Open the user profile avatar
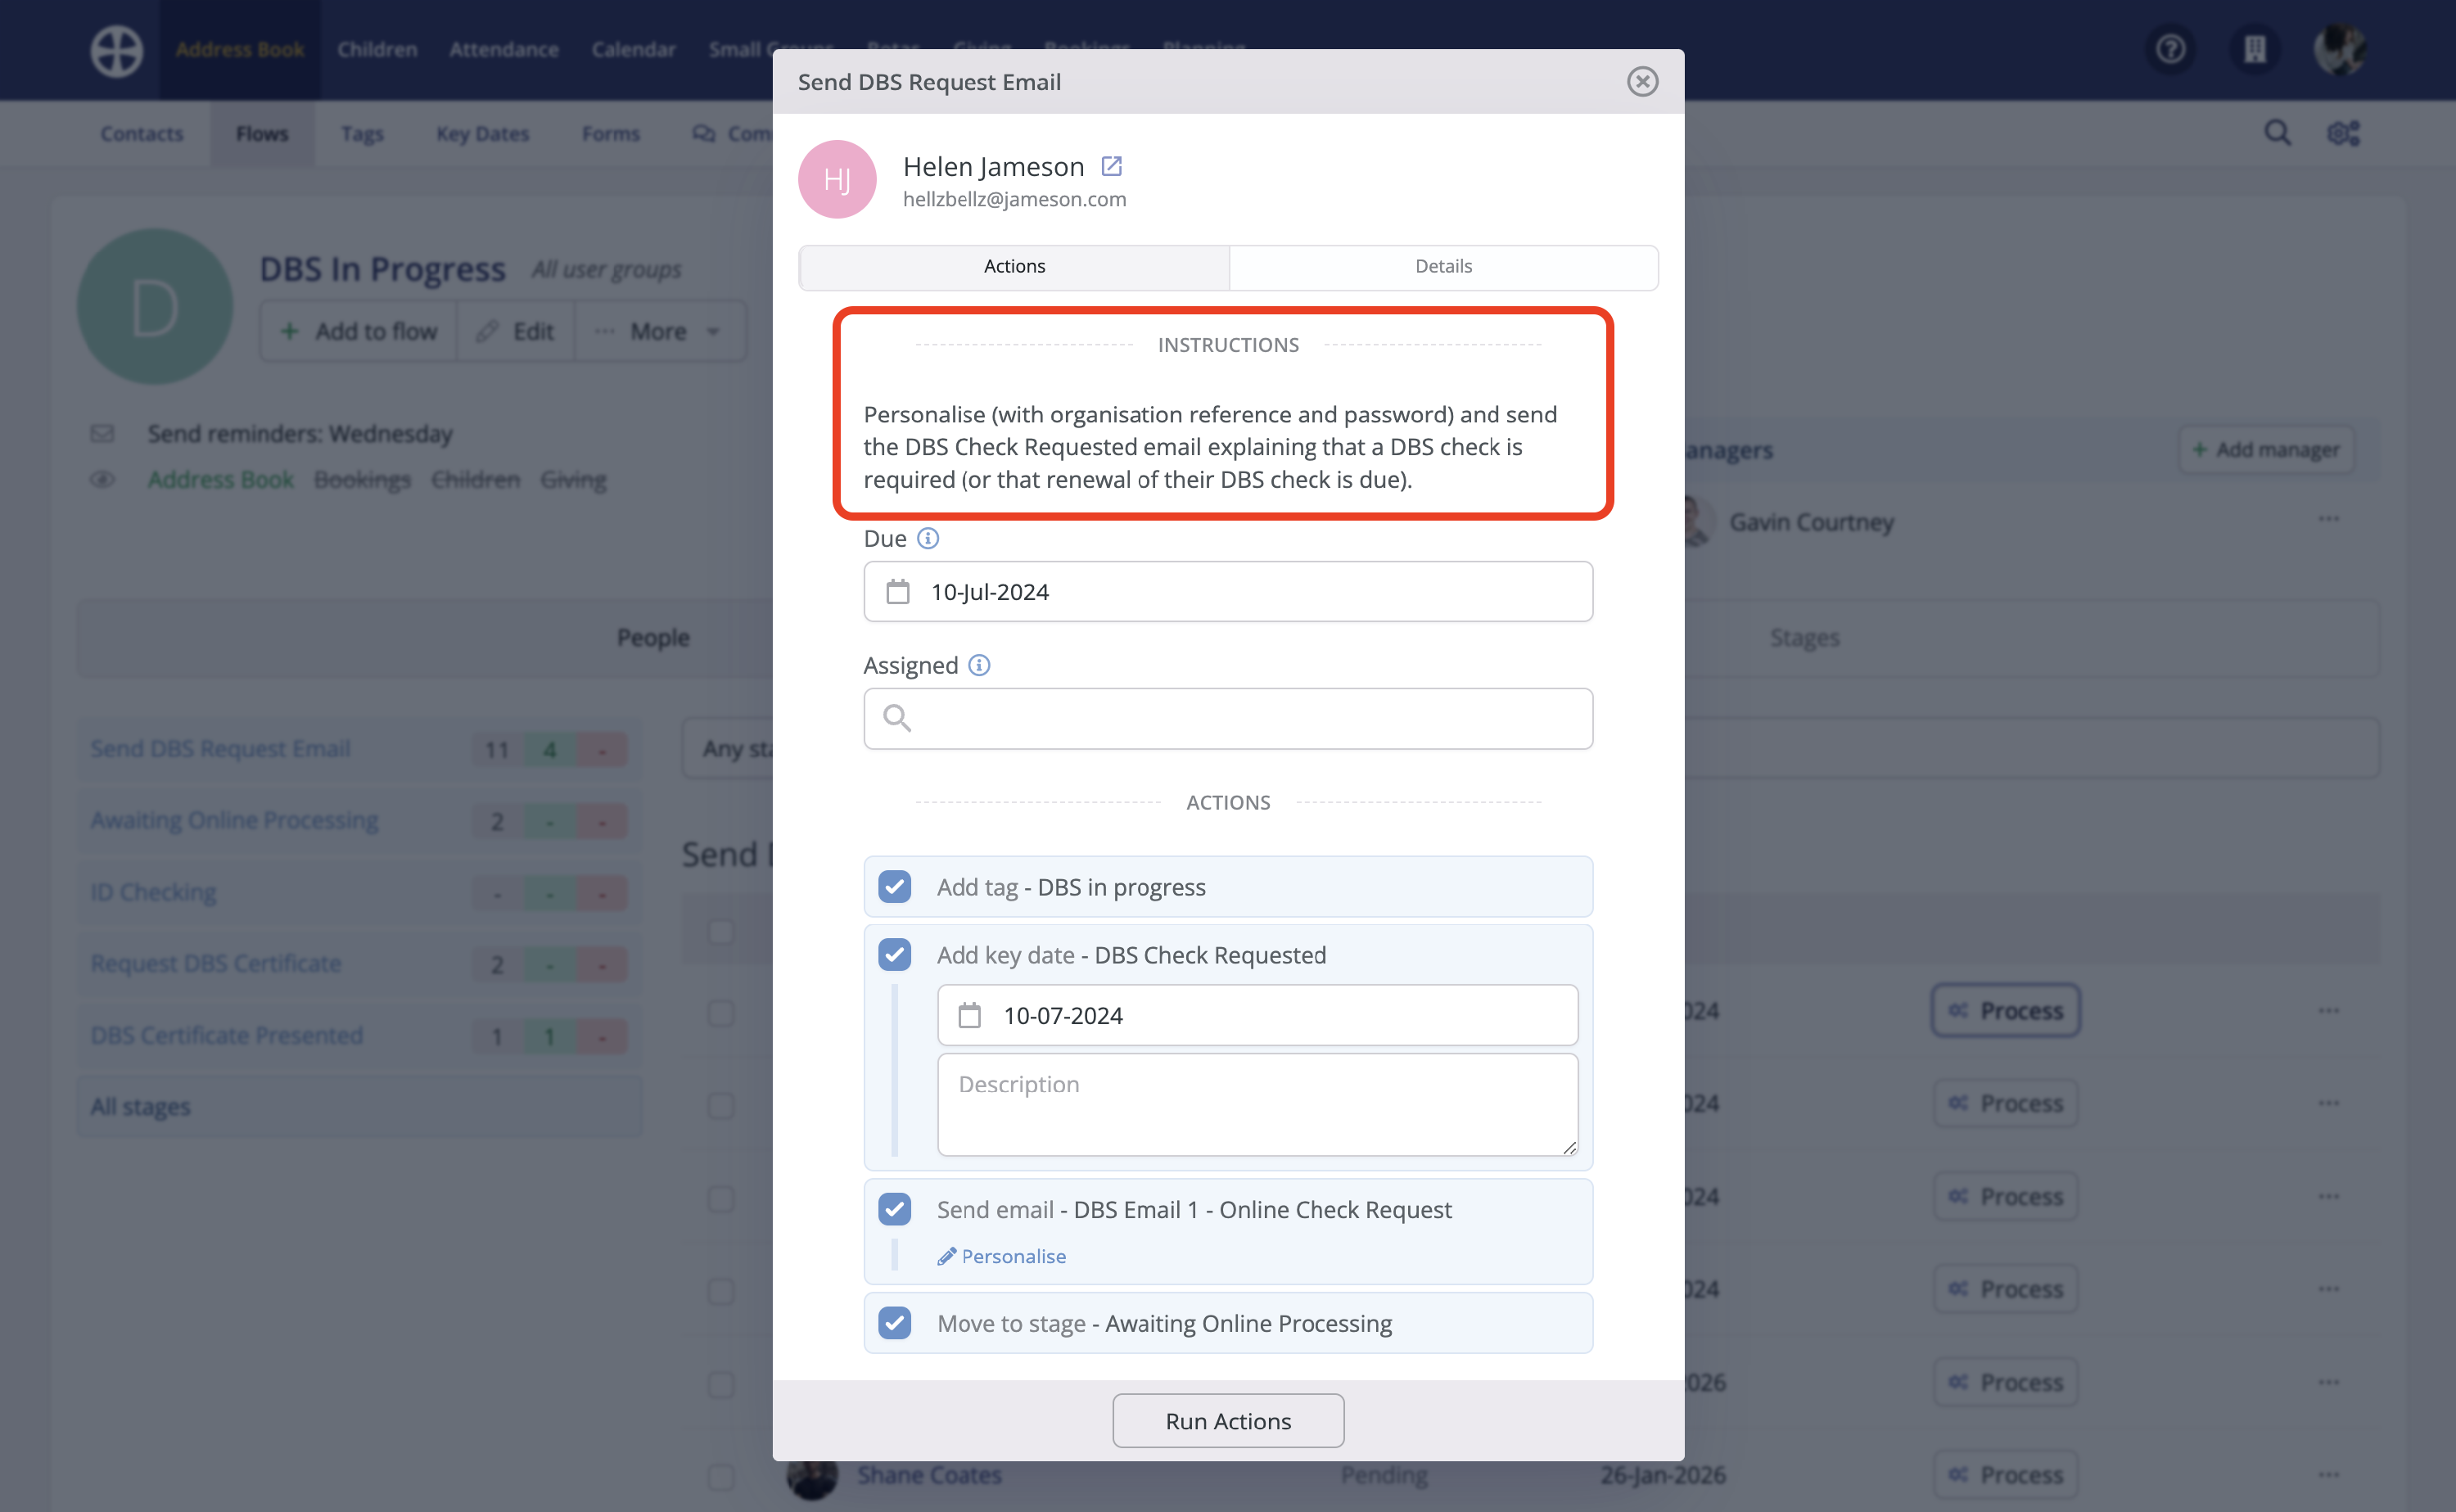 (x=2339, y=49)
